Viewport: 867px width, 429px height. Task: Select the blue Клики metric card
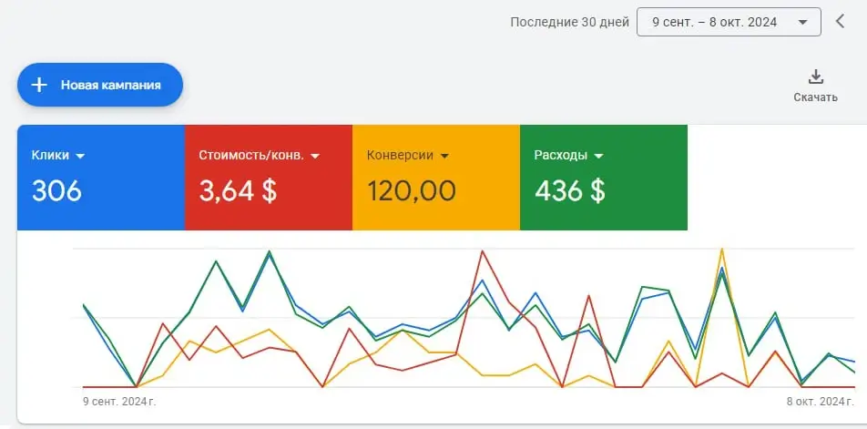(x=101, y=178)
